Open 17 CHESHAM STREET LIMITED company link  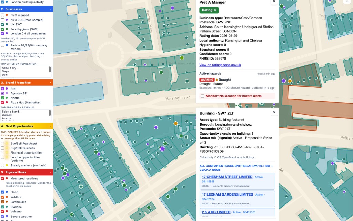tap(227, 177)
